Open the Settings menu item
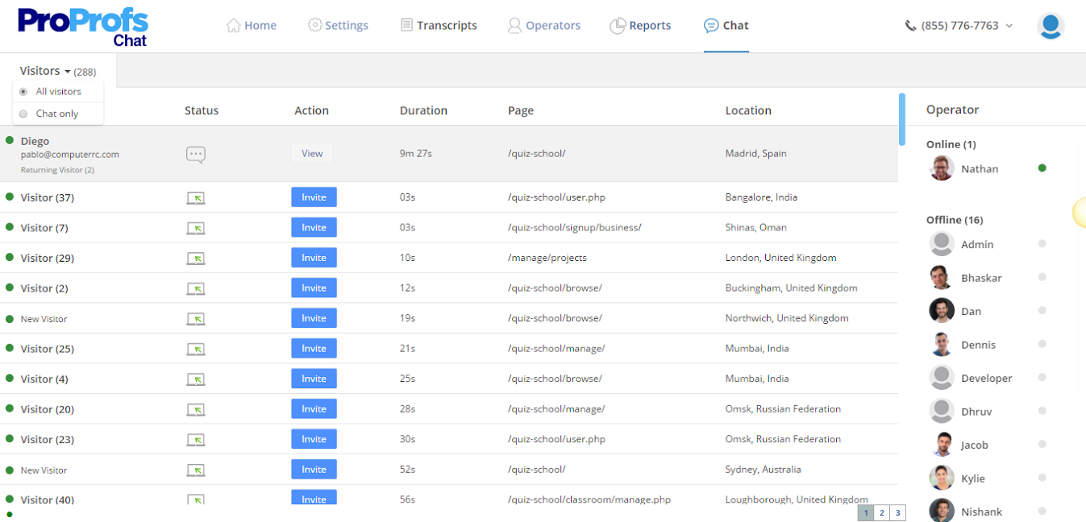The height and width of the screenshot is (522, 1086). coord(338,26)
